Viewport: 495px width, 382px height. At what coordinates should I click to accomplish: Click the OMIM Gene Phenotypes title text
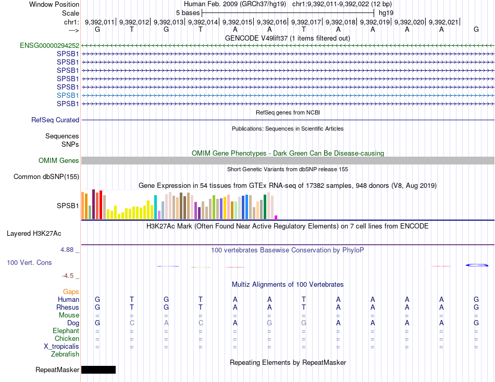click(288, 154)
